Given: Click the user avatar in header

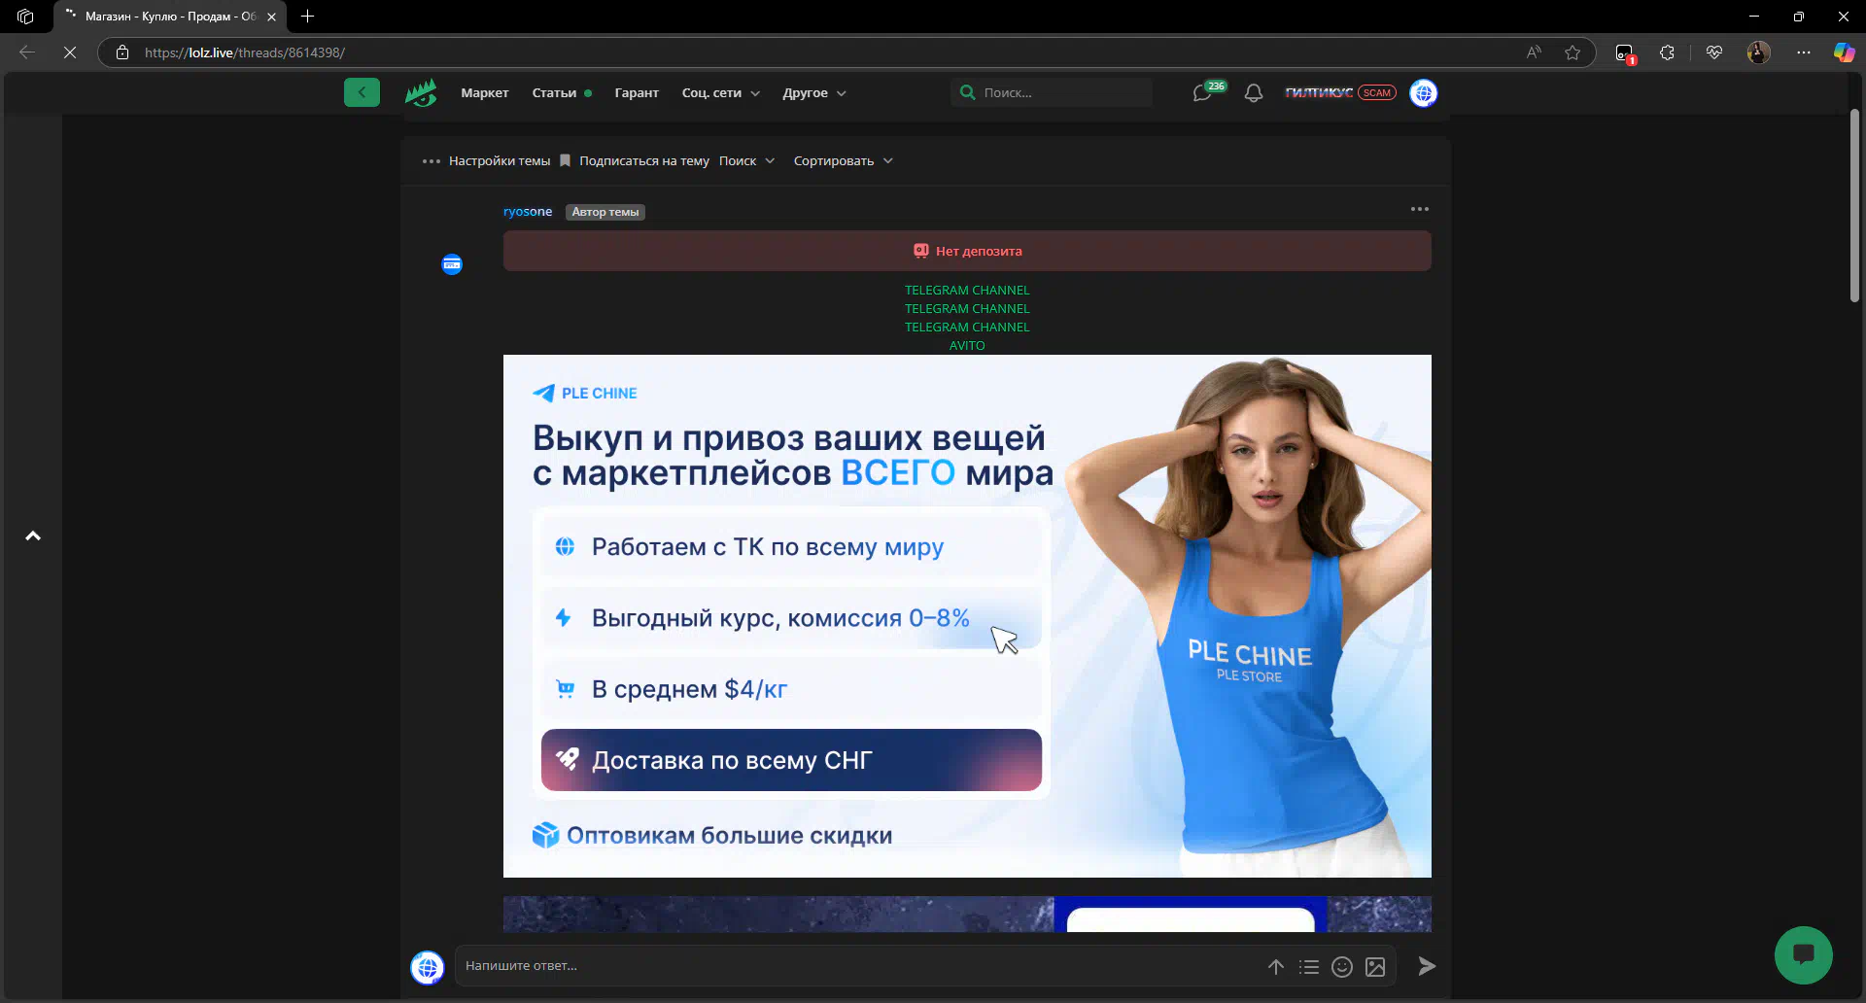Looking at the screenshot, I should pos(1424,93).
